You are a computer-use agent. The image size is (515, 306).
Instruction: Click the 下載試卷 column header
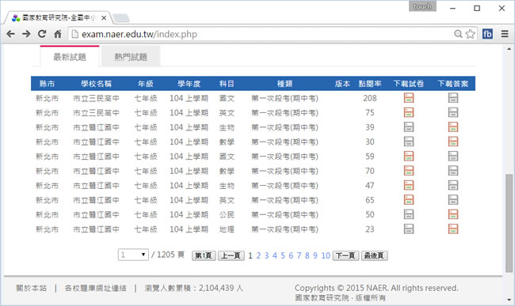[409, 84]
